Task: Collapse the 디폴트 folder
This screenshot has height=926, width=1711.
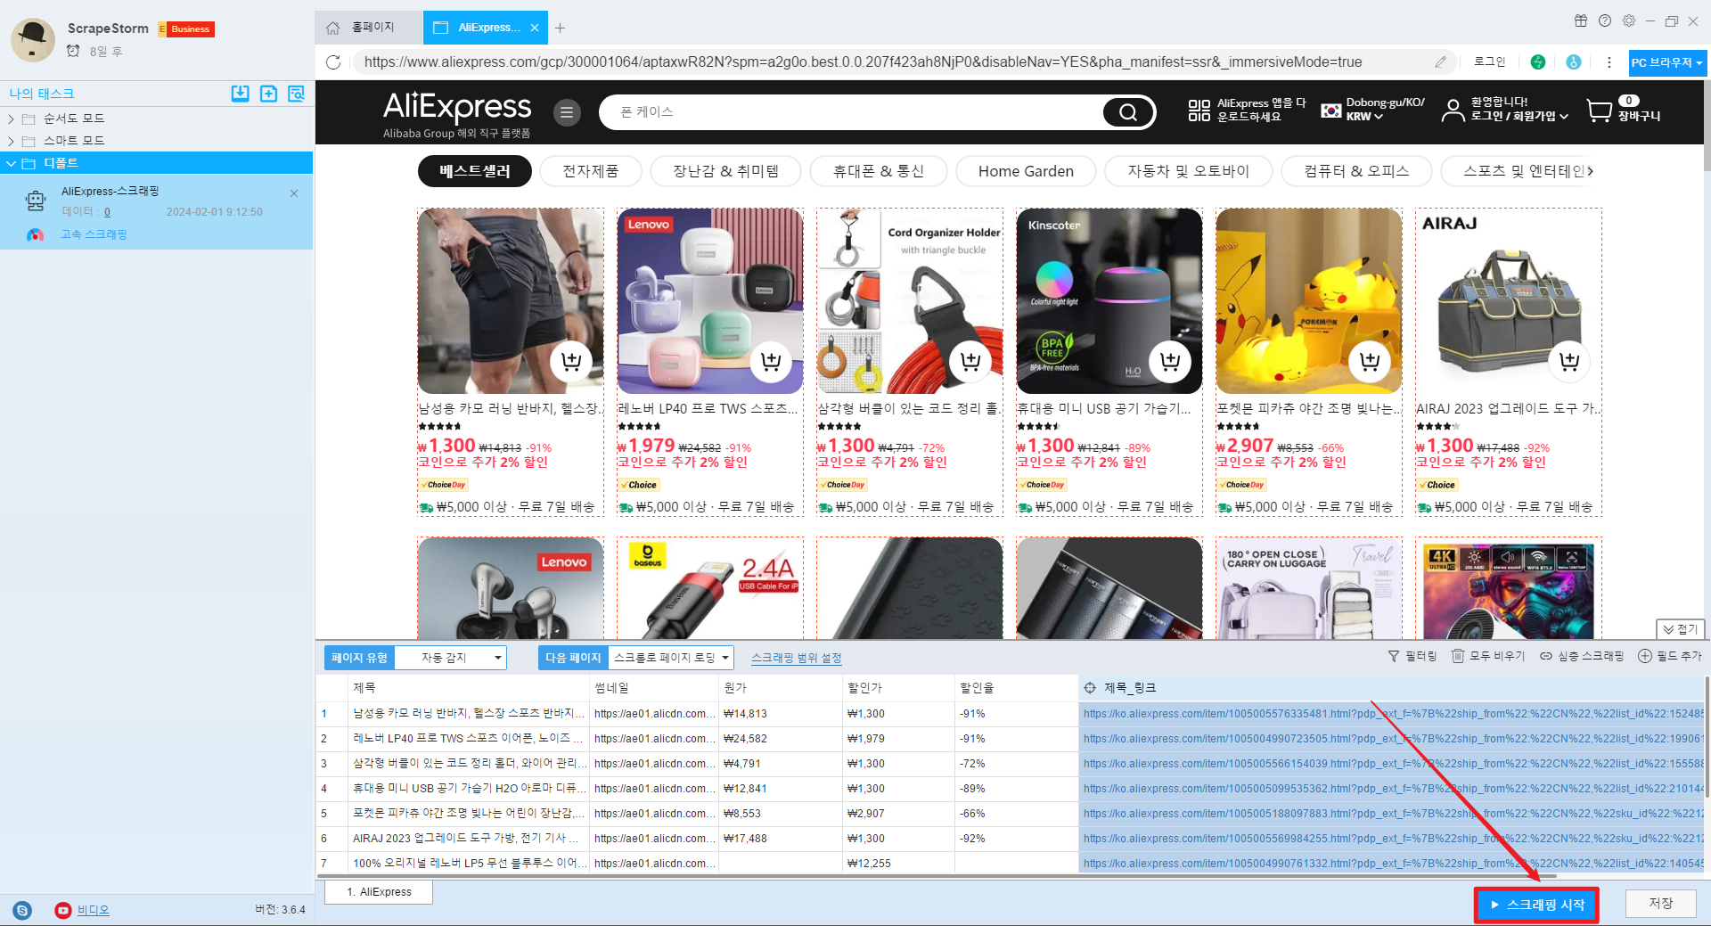Action: click(11, 163)
